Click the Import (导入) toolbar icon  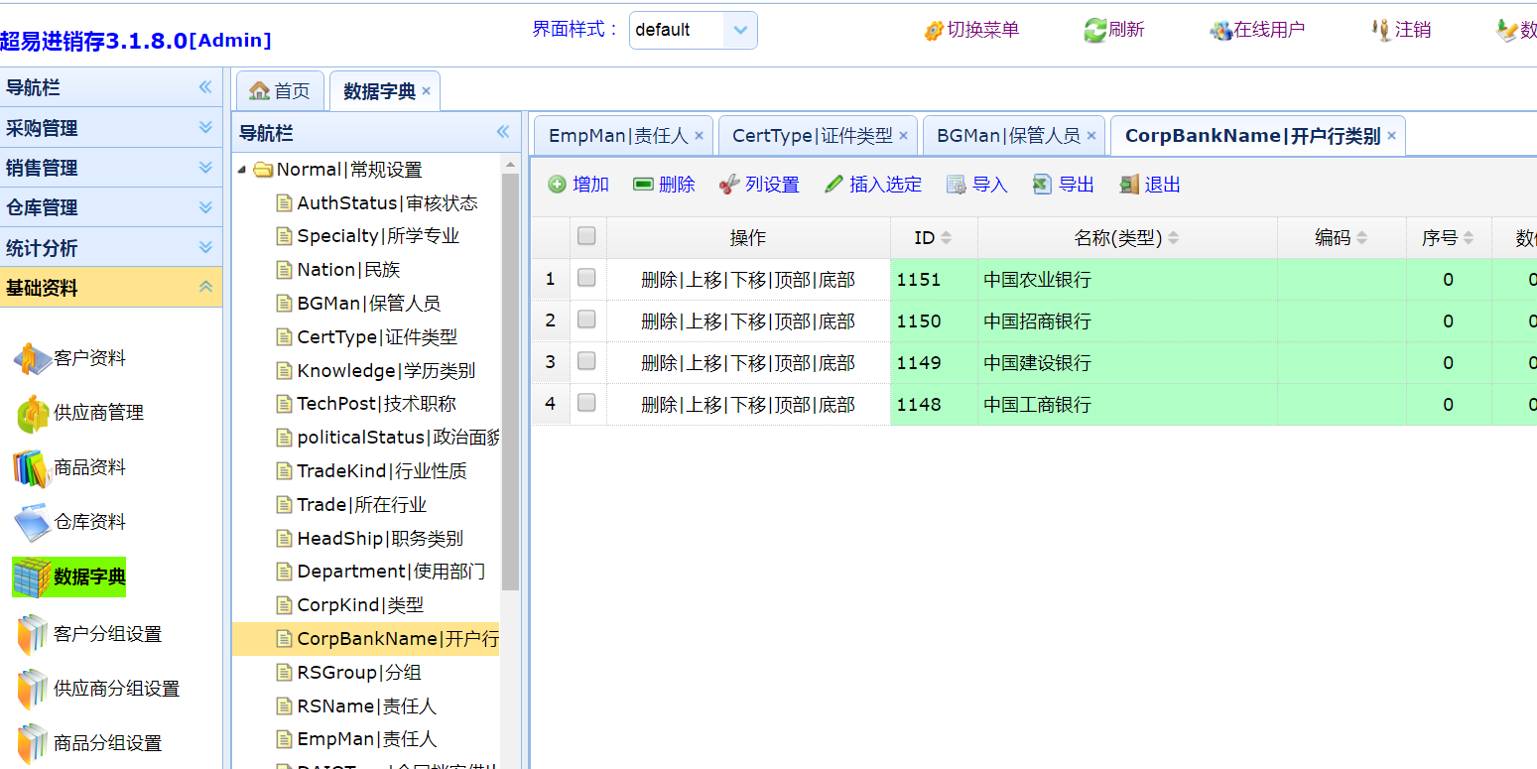[x=957, y=185]
